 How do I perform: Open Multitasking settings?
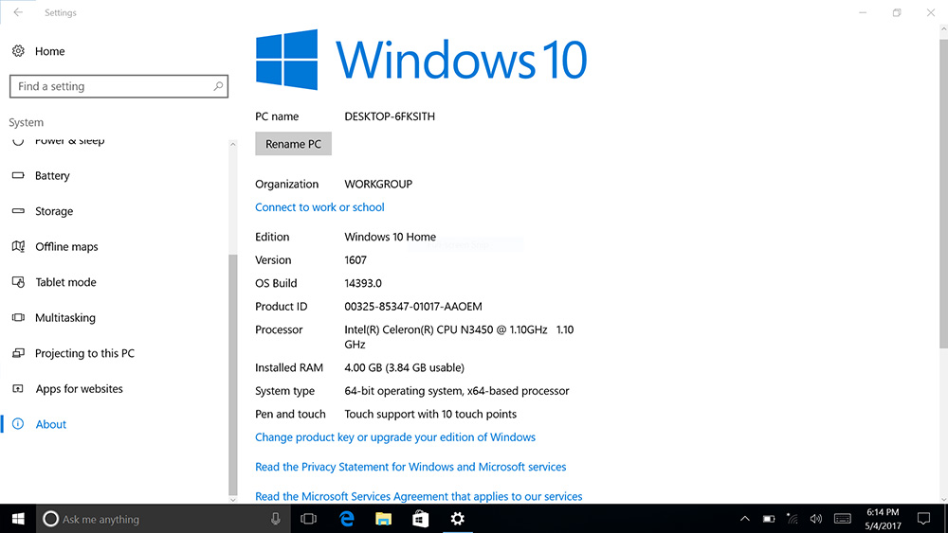(65, 317)
